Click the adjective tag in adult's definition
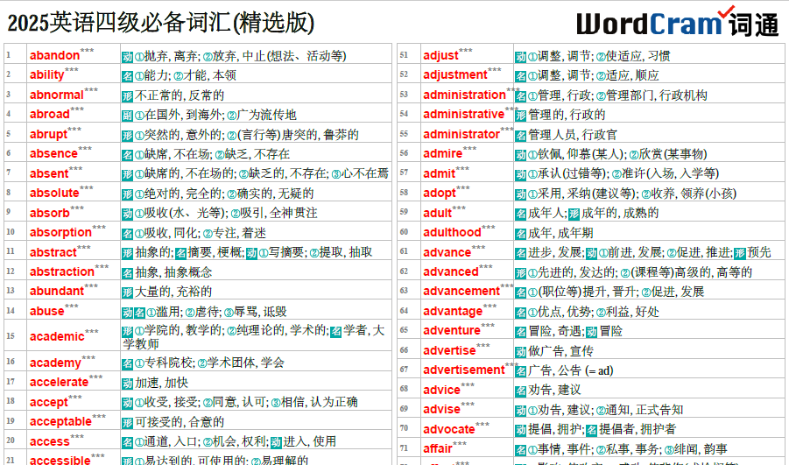This screenshot has width=789, height=465. (x=574, y=214)
